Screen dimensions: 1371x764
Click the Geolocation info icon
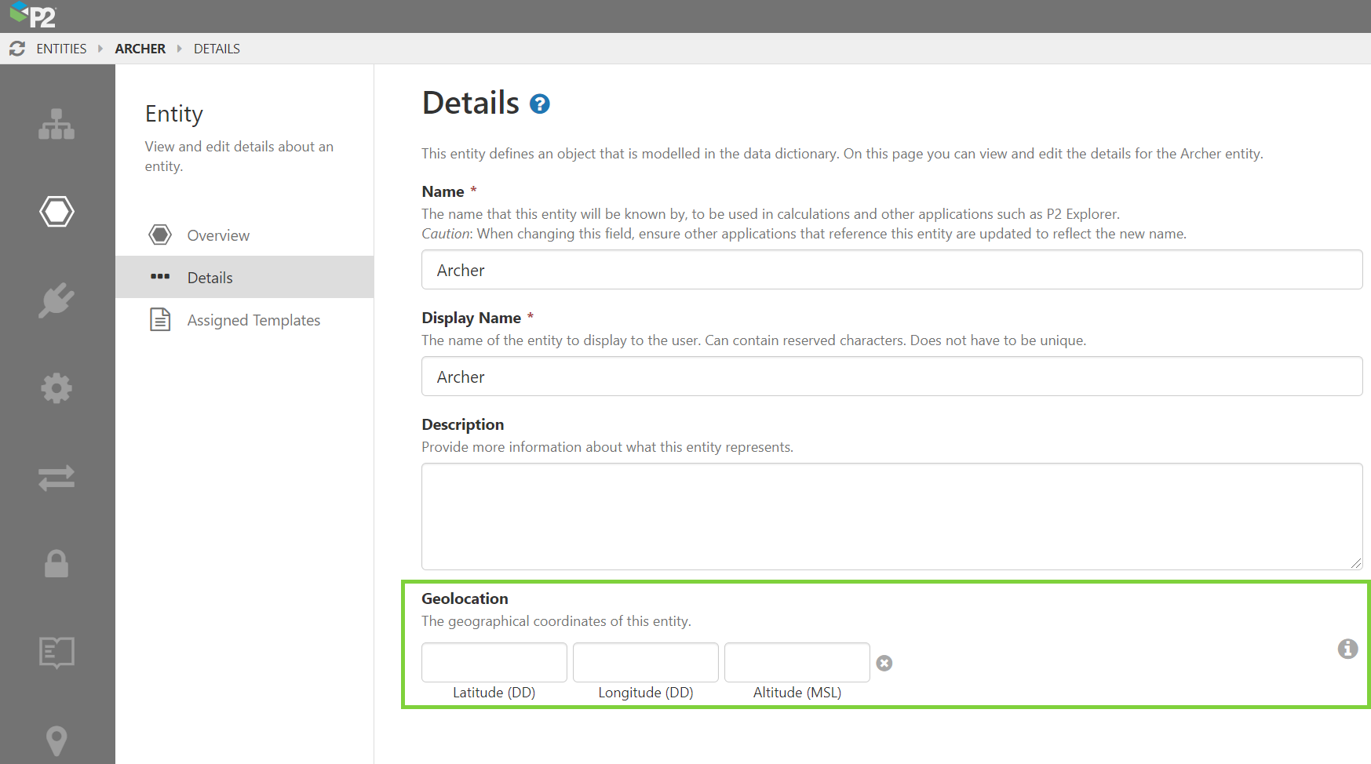point(1347,649)
